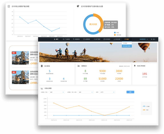Click the line chart icon beside trading trend title
Image resolution: width=164 pixels, height=134 pixels.
click(42, 89)
